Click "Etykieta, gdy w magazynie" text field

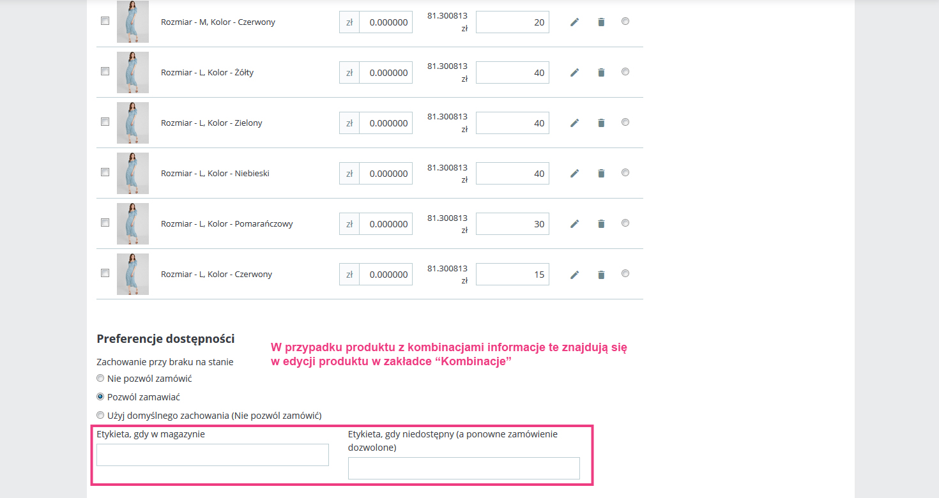pyautogui.click(x=212, y=455)
